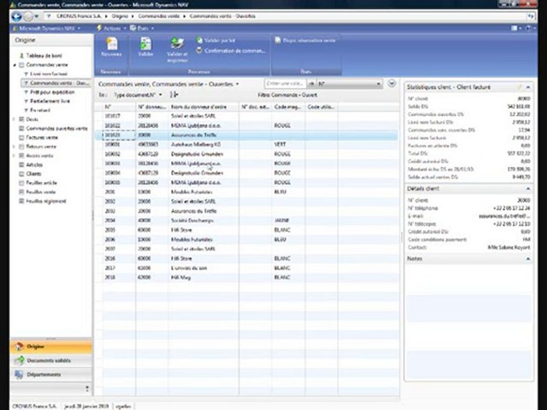
Task: Select the Autohaus Mielberg KG row
Action: (x=246, y=144)
